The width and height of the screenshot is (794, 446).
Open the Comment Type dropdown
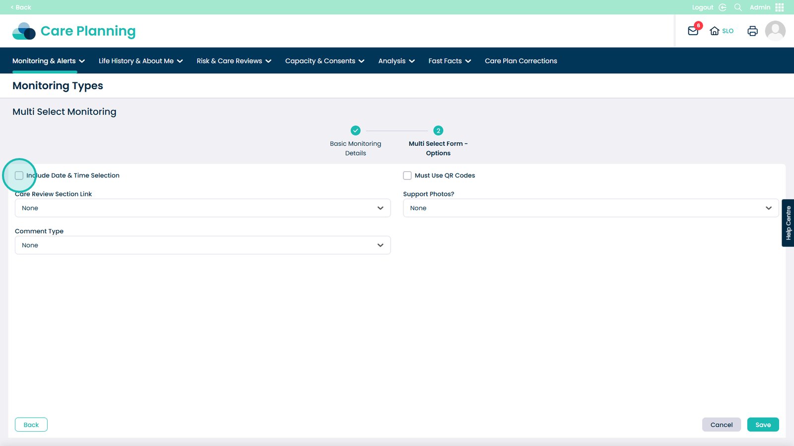pyautogui.click(x=202, y=245)
